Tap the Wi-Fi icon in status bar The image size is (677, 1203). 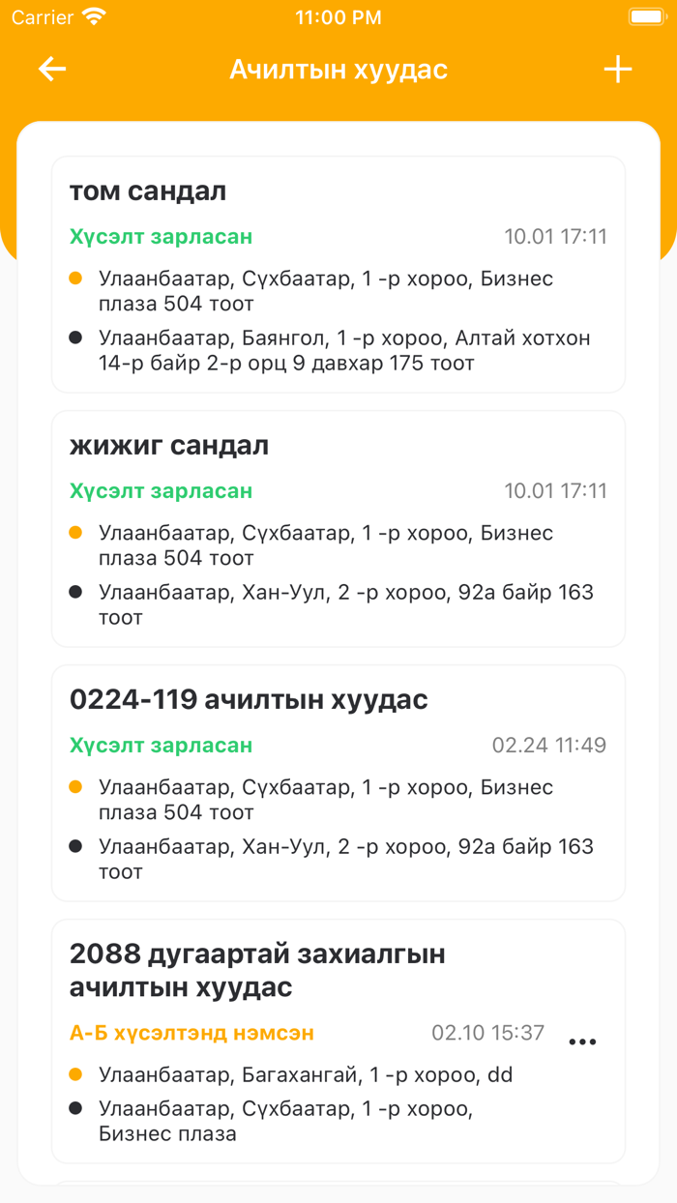click(x=94, y=17)
